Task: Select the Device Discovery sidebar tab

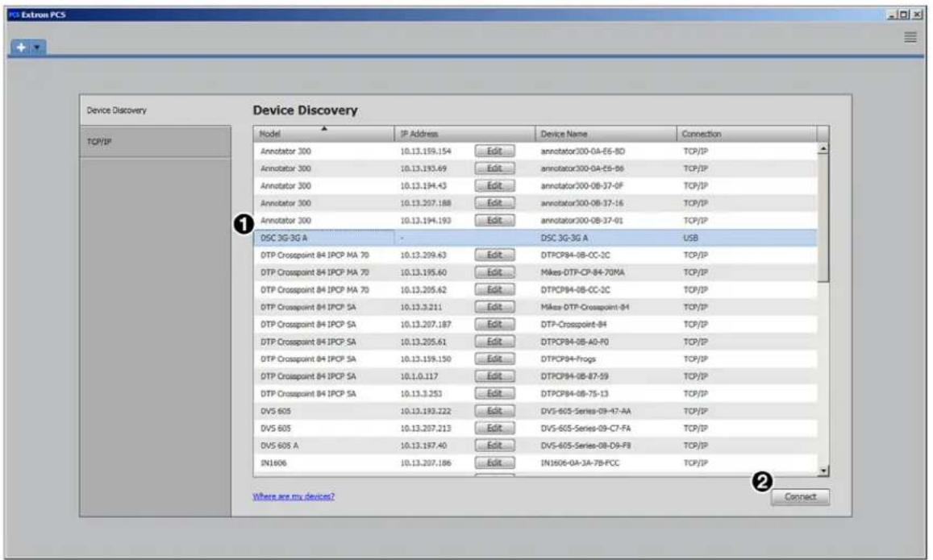Action: click(155, 110)
